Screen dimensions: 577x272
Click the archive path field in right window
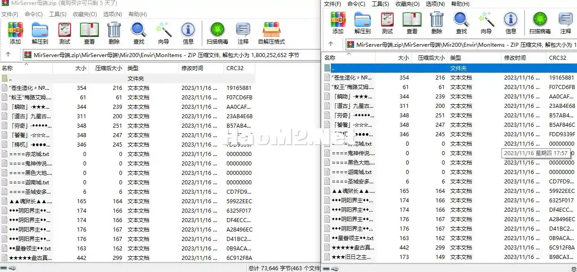461,45
